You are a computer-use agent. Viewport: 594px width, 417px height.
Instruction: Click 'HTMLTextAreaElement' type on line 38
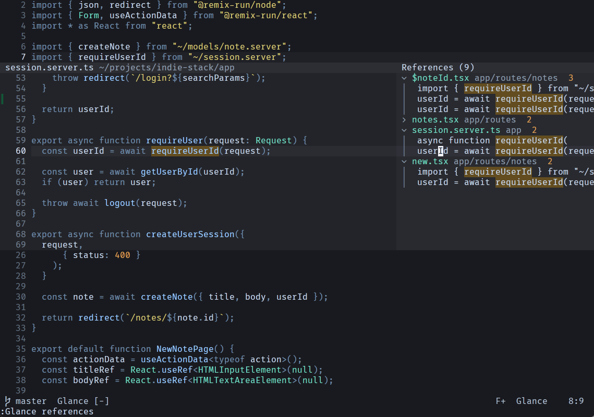click(x=243, y=381)
